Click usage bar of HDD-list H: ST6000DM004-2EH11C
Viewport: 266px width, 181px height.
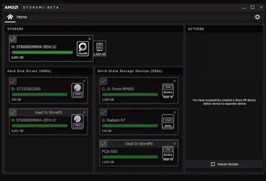click(x=40, y=126)
